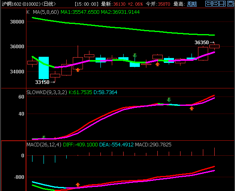
Task: Click the large cyan bearish candlestick
Action: tap(44, 68)
